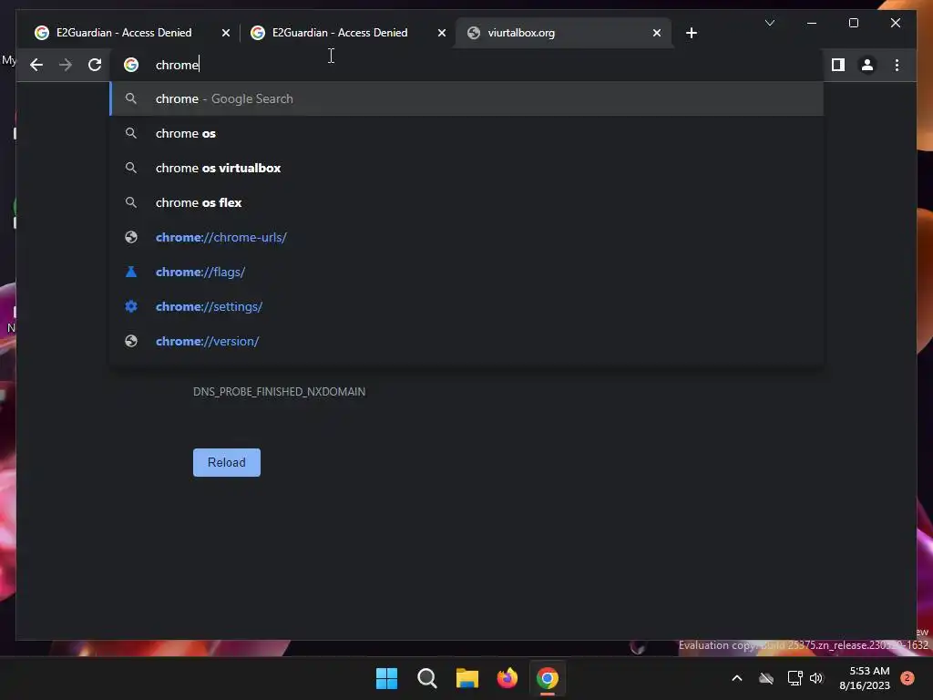Click the search icon beside 'chrome os virtualbox'
Viewport: 933px width, 700px height.
pos(131,168)
